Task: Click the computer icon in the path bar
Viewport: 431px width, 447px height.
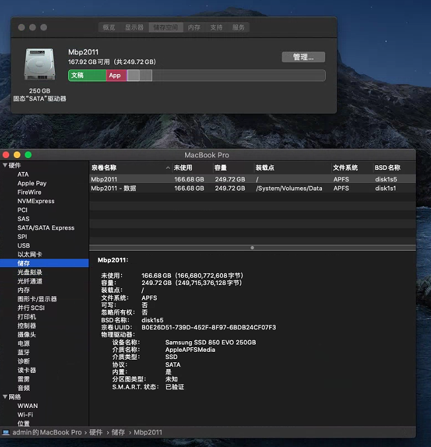Action: coord(6,432)
